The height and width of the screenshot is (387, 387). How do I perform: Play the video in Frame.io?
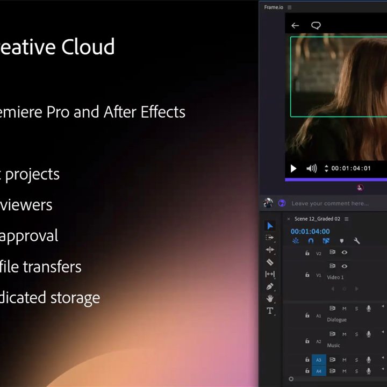coord(293,169)
